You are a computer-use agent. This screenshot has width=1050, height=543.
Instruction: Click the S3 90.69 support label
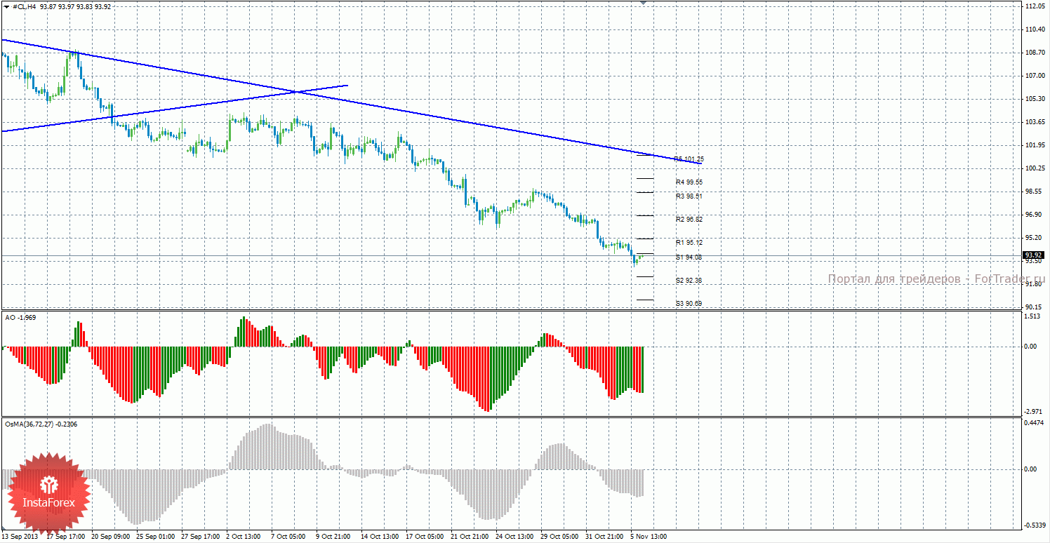pos(689,304)
